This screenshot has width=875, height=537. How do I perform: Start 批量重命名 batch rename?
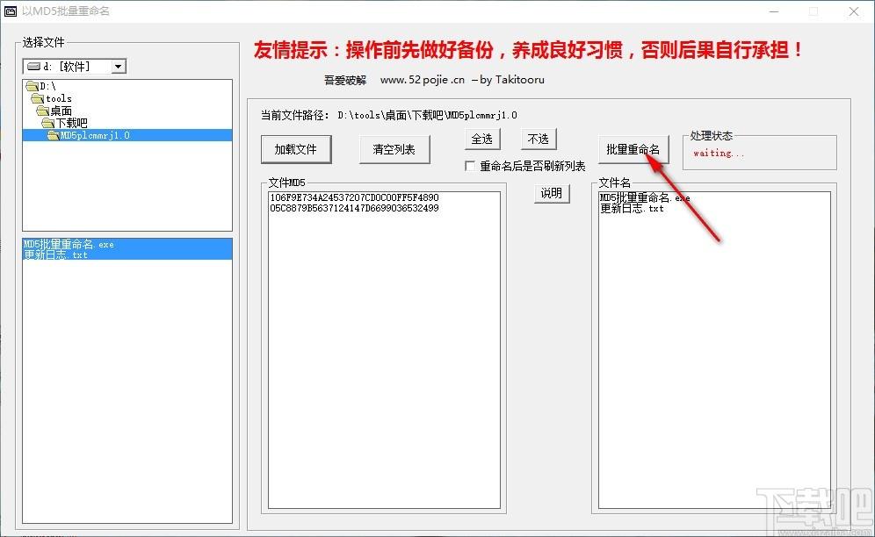pyautogui.click(x=633, y=149)
